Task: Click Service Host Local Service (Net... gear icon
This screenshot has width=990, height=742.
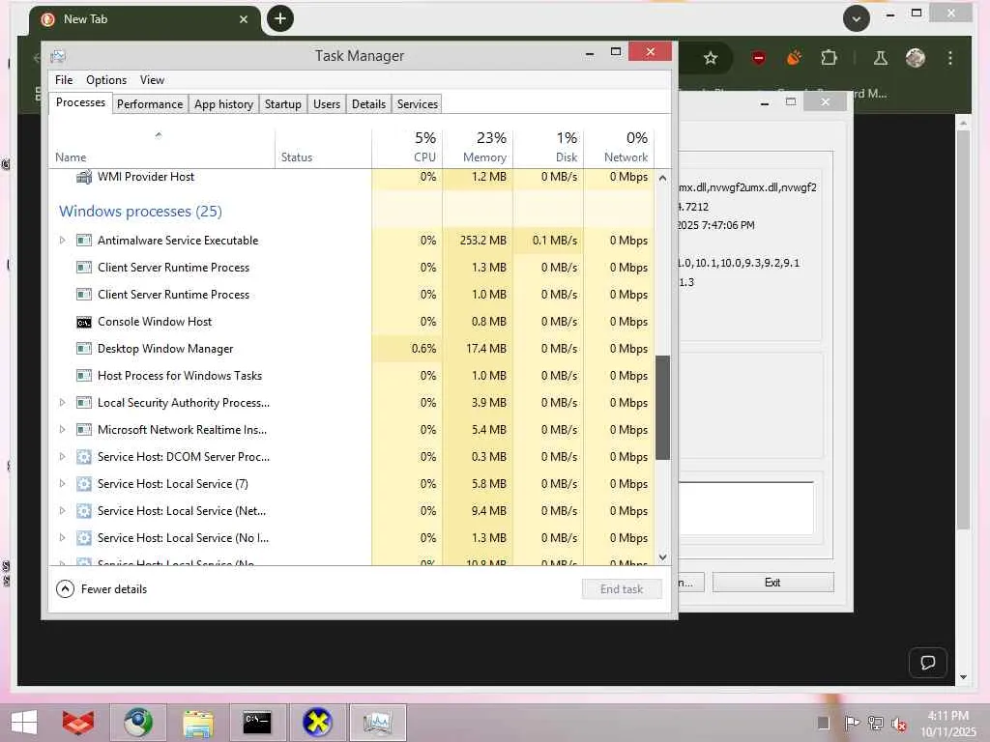Action: tap(84, 511)
